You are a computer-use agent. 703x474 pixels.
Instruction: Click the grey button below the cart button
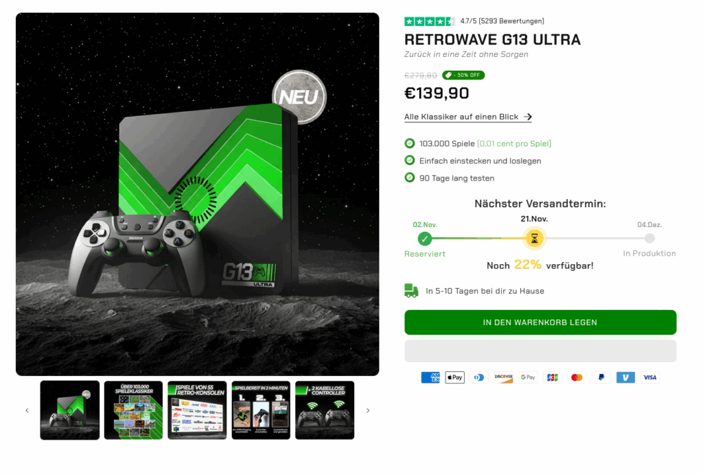[x=540, y=351]
